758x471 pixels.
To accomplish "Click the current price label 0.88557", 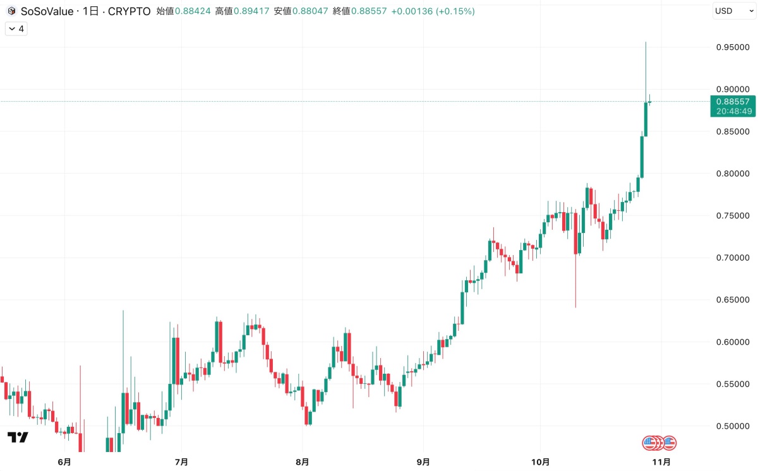I will pyautogui.click(x=733, y=102).
